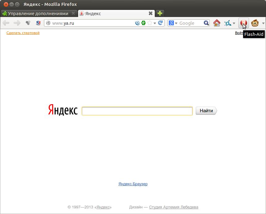Close the Управление дополнениями tab
The height and width of the screenshot is (214, 266).
click(x=73, y=13)
